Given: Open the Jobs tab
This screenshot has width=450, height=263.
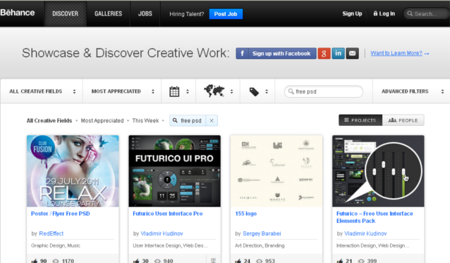Looking at the screenshot, I should [x=145, y=13].
